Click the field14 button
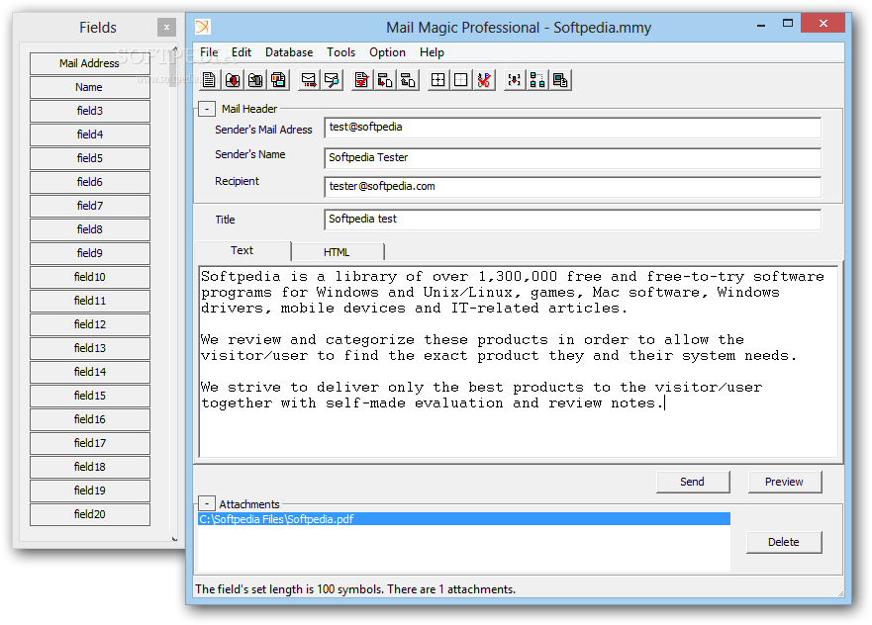The image size is (872, 625). (x=89, y=372)
